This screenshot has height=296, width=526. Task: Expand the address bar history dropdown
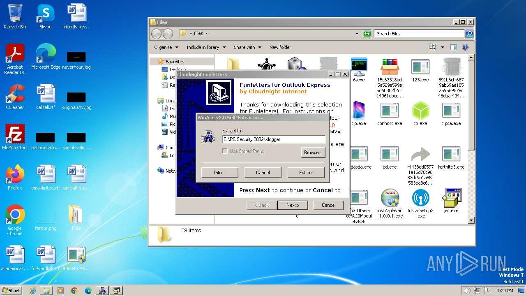(x=357, y=34)
